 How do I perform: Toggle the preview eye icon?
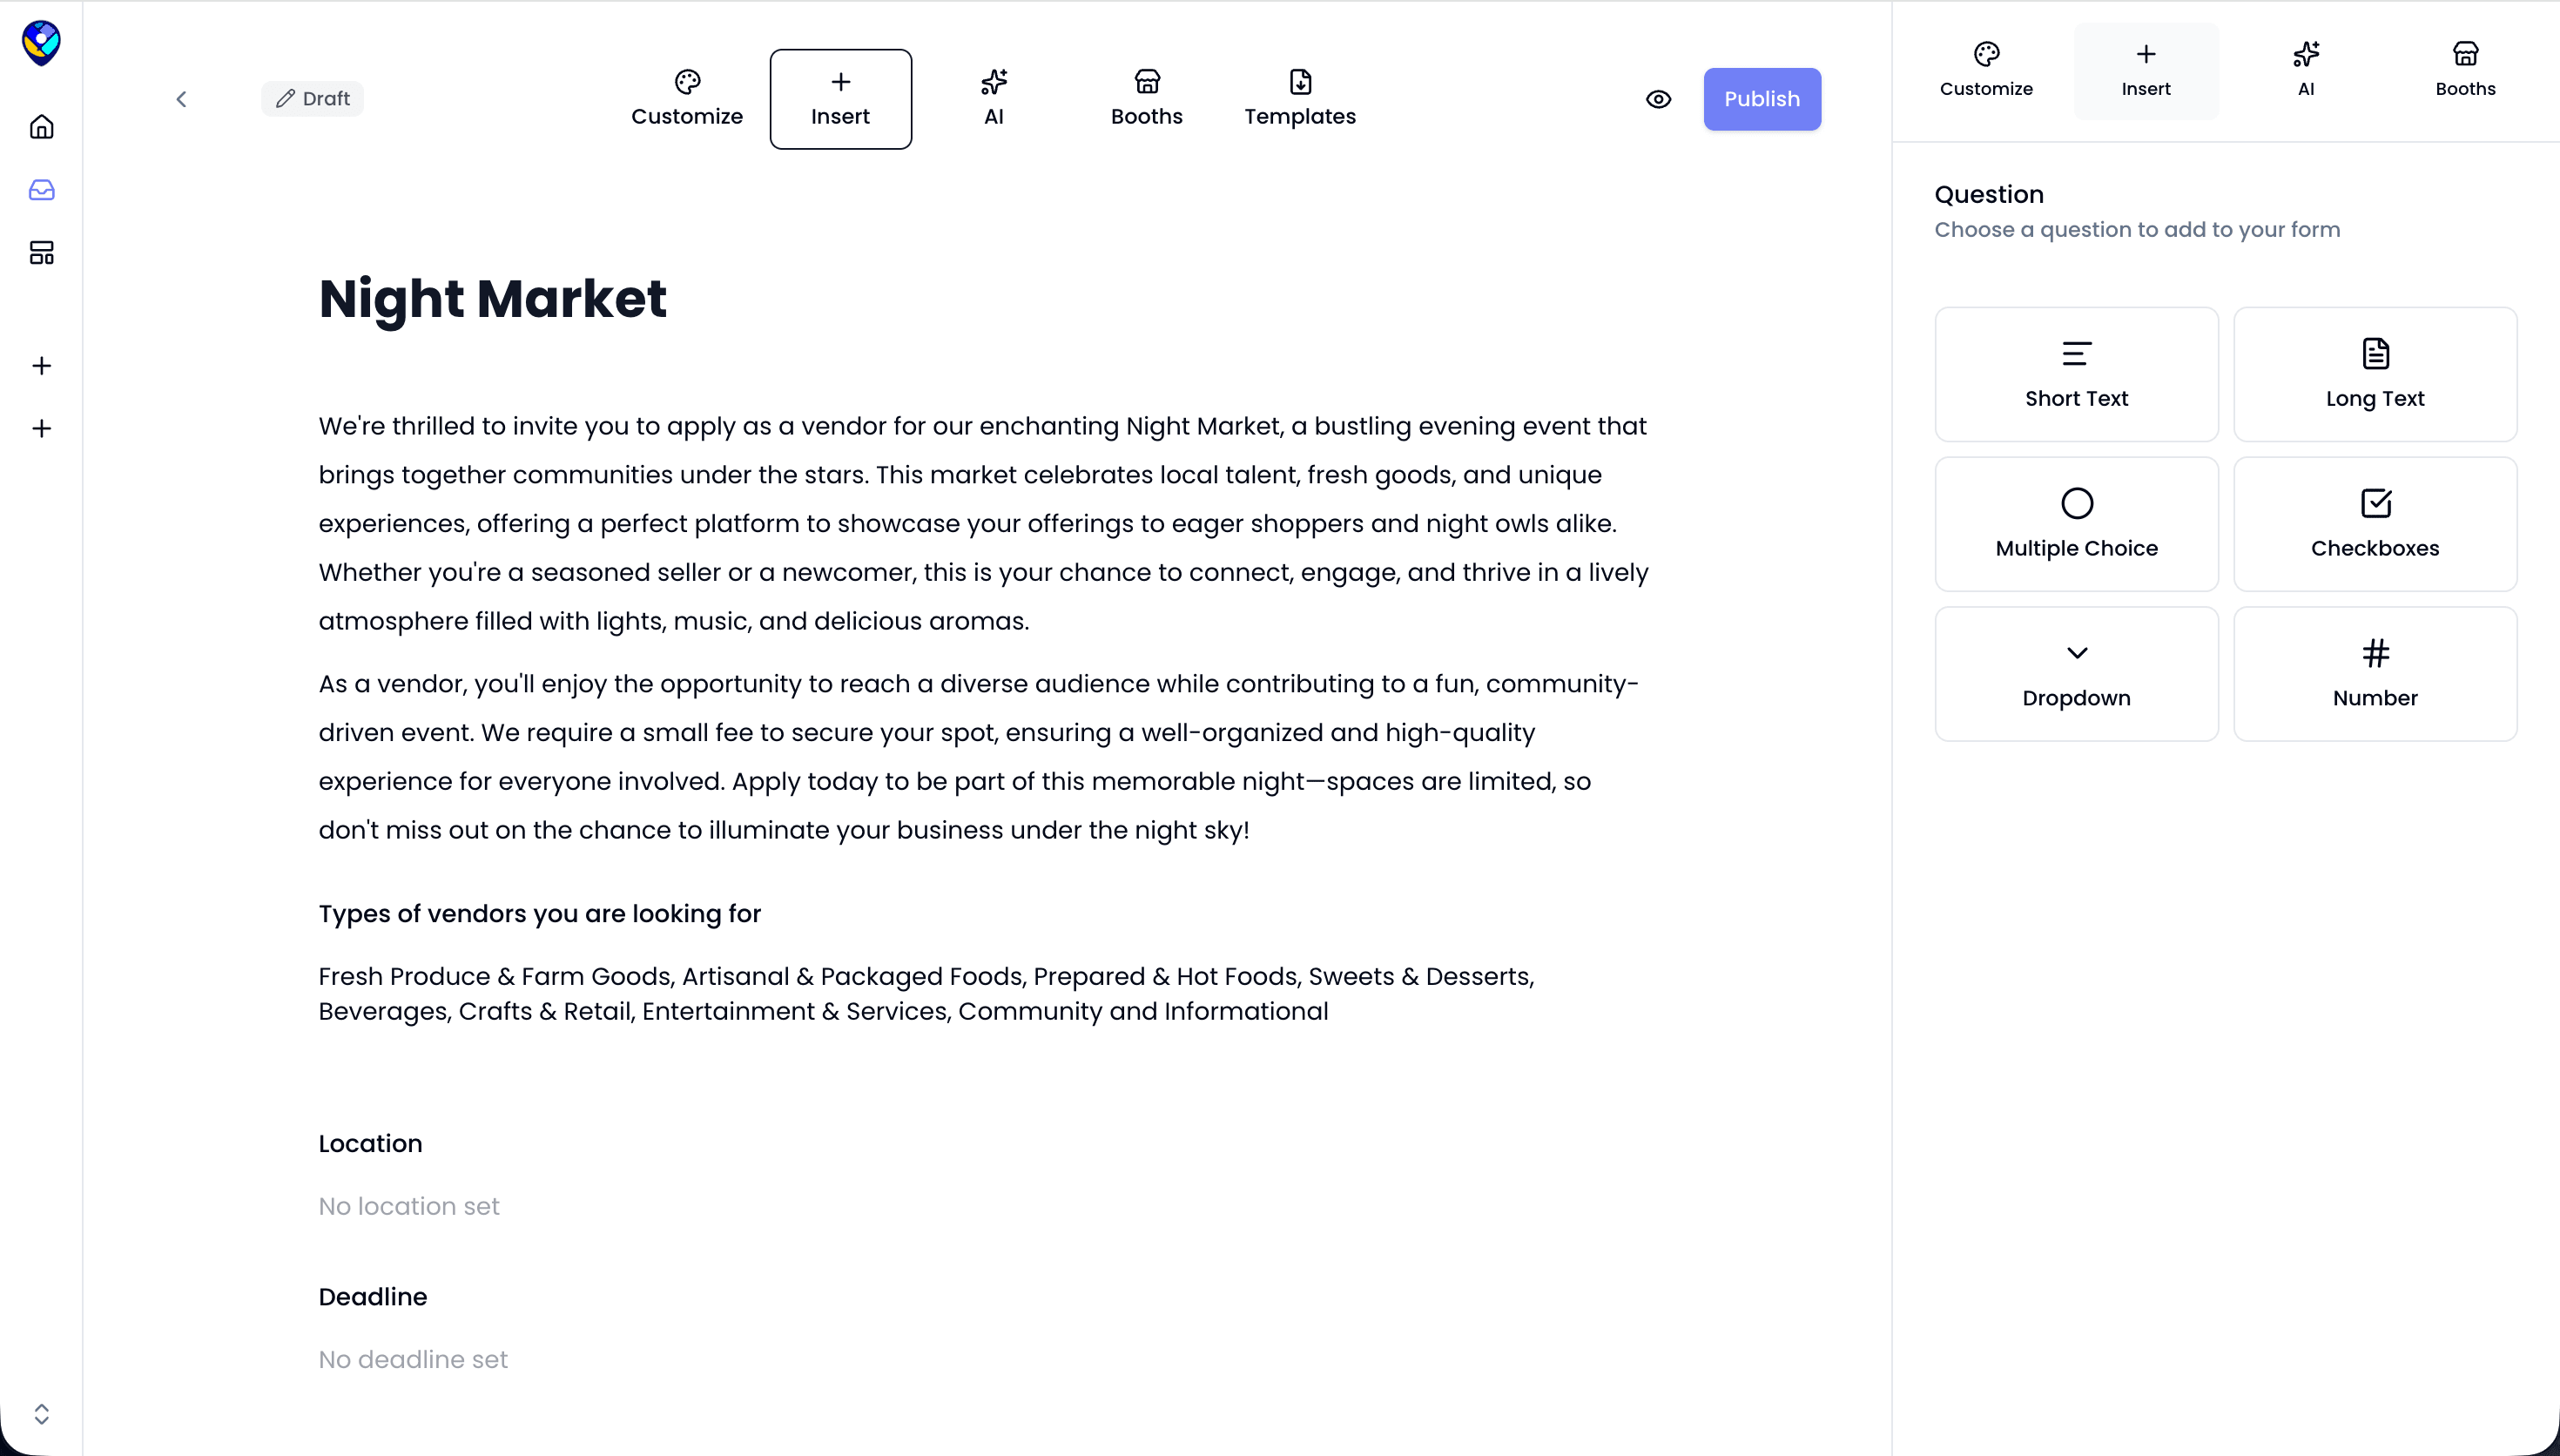1659,99
